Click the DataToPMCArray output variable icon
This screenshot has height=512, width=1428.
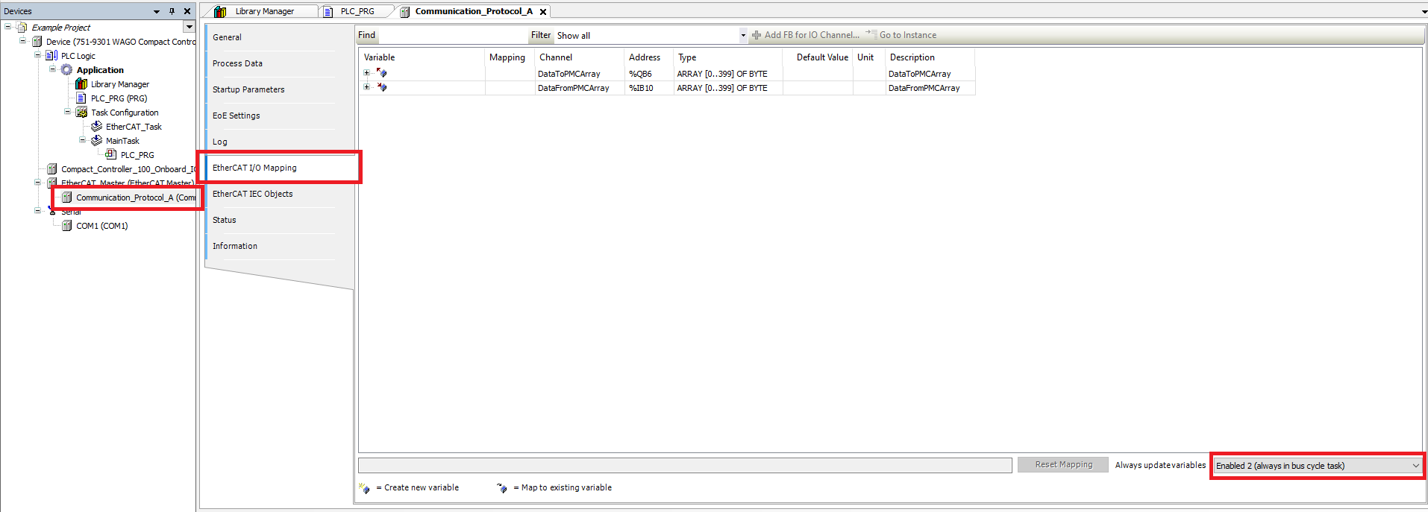click(x=382, y=73)
